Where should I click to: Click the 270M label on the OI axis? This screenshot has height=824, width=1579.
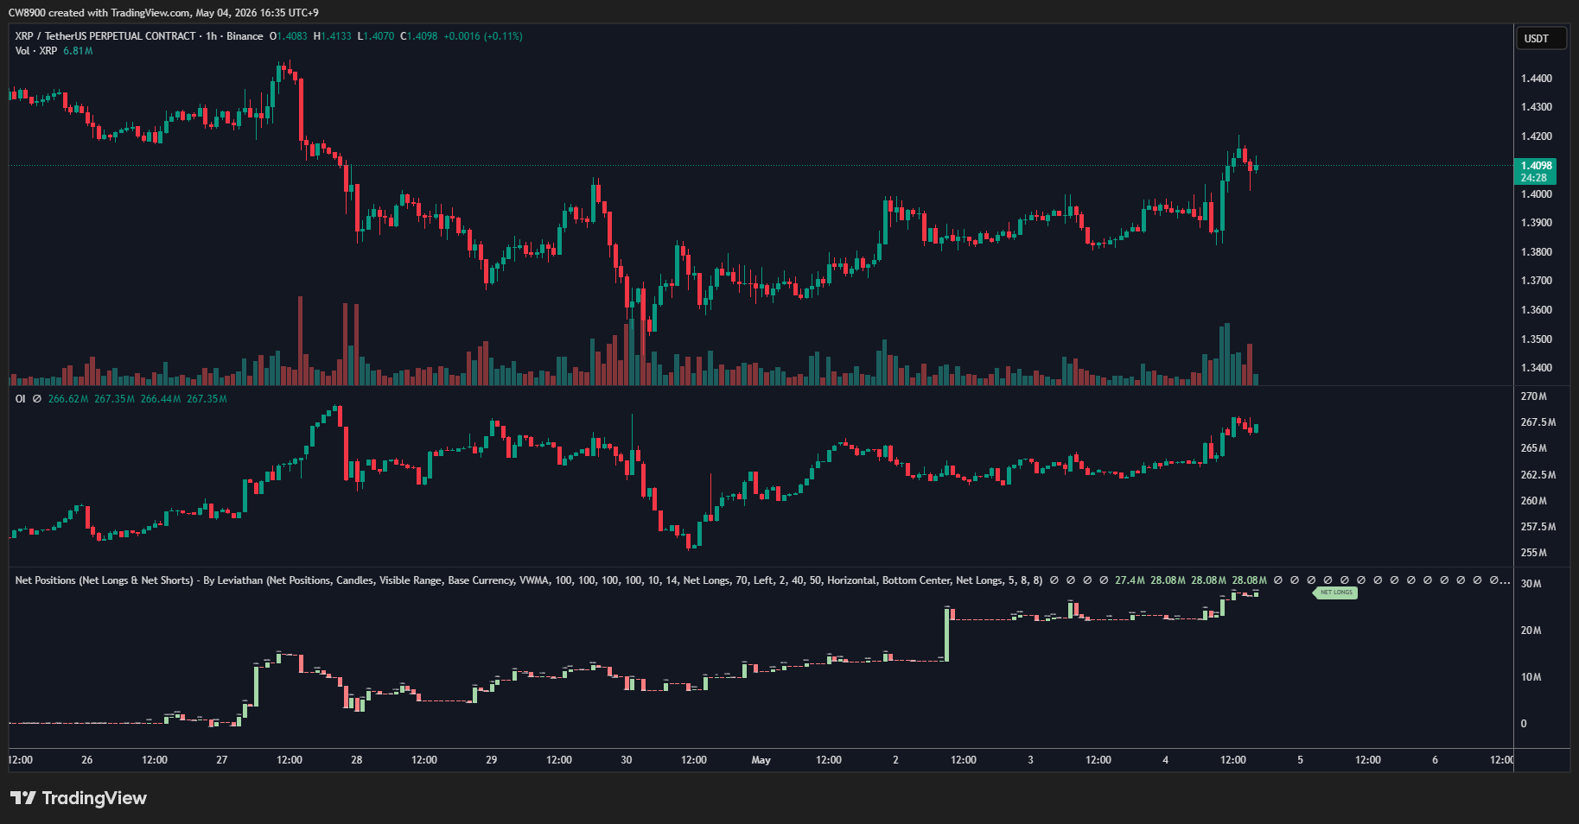[1533, 396]
